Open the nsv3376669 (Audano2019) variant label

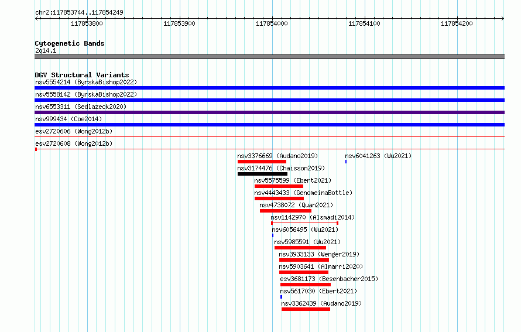click(277, 156)
